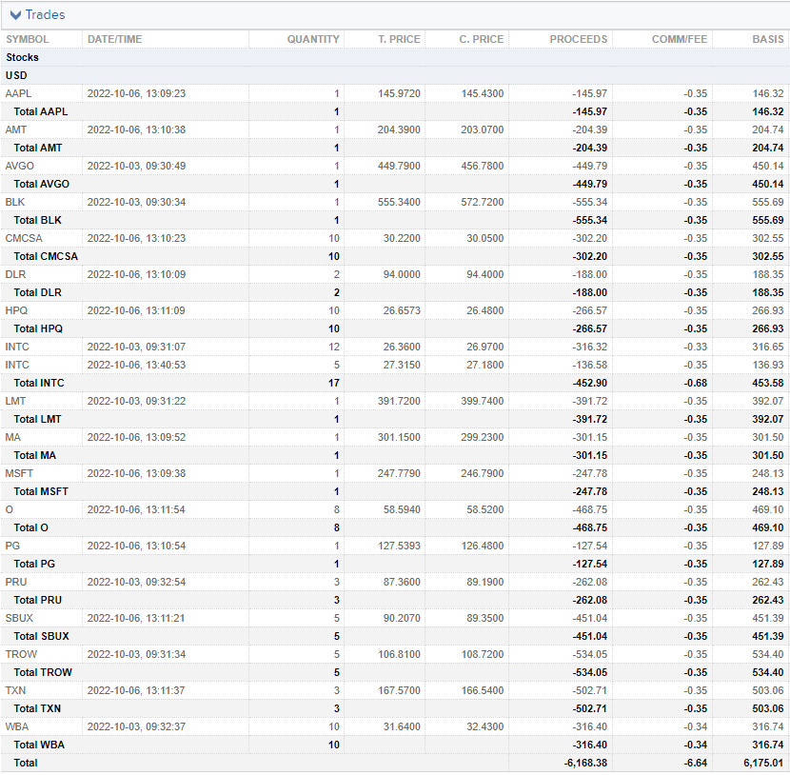Select the Stocks category row
Image resolution: width=790 pixels, height=775 pixels.
(395, 57)
